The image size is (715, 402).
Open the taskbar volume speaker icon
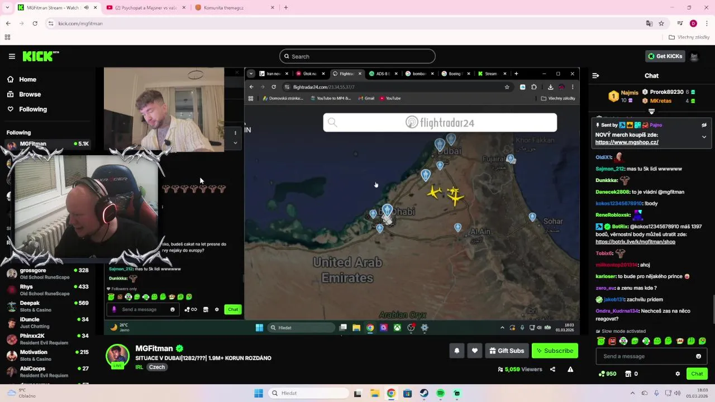(x=678, y=393)
